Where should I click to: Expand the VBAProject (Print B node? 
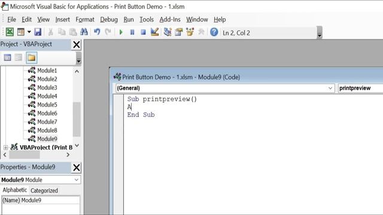(5, 148)
